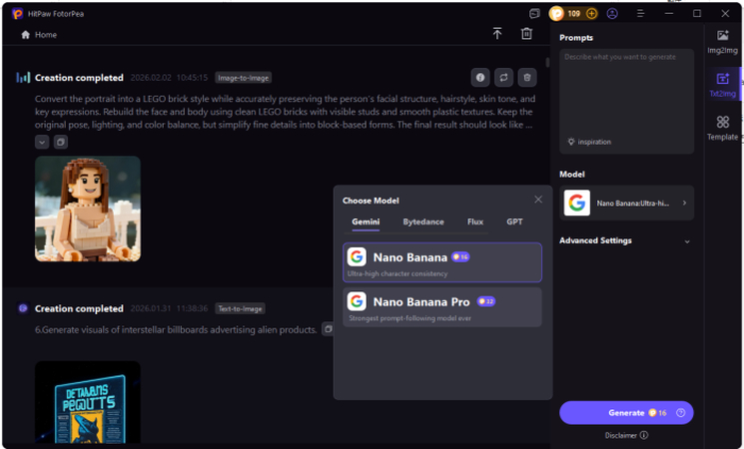744x449 pixels.
Task: Select the Nano Banana model option
Action: point(442,262)
